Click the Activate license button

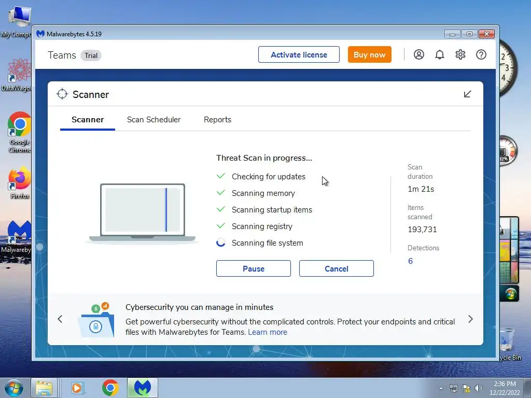pyautogui.click(x=299, y=54)
